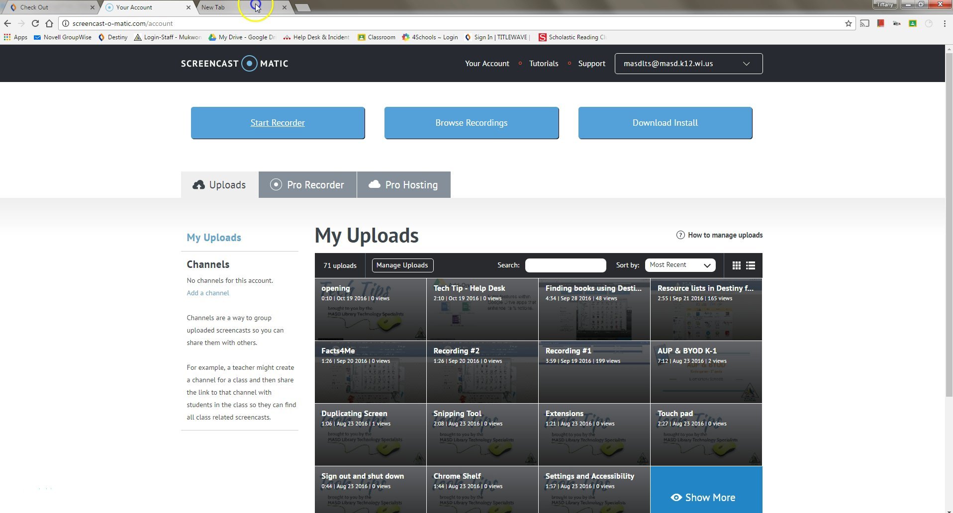Reload the page with the refresh icon
The width and height of the screenshot is (953, 513).
pyautogui.click(x=35, y=23)
